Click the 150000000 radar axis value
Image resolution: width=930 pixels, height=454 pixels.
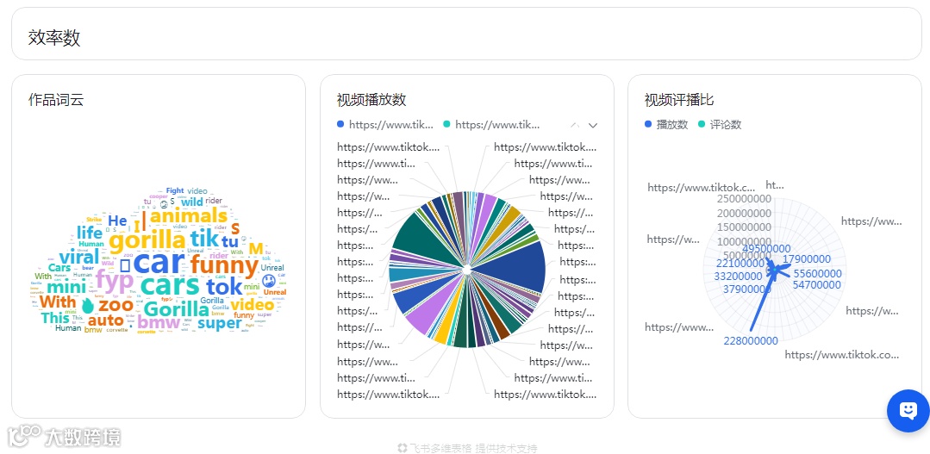[744, 227]
